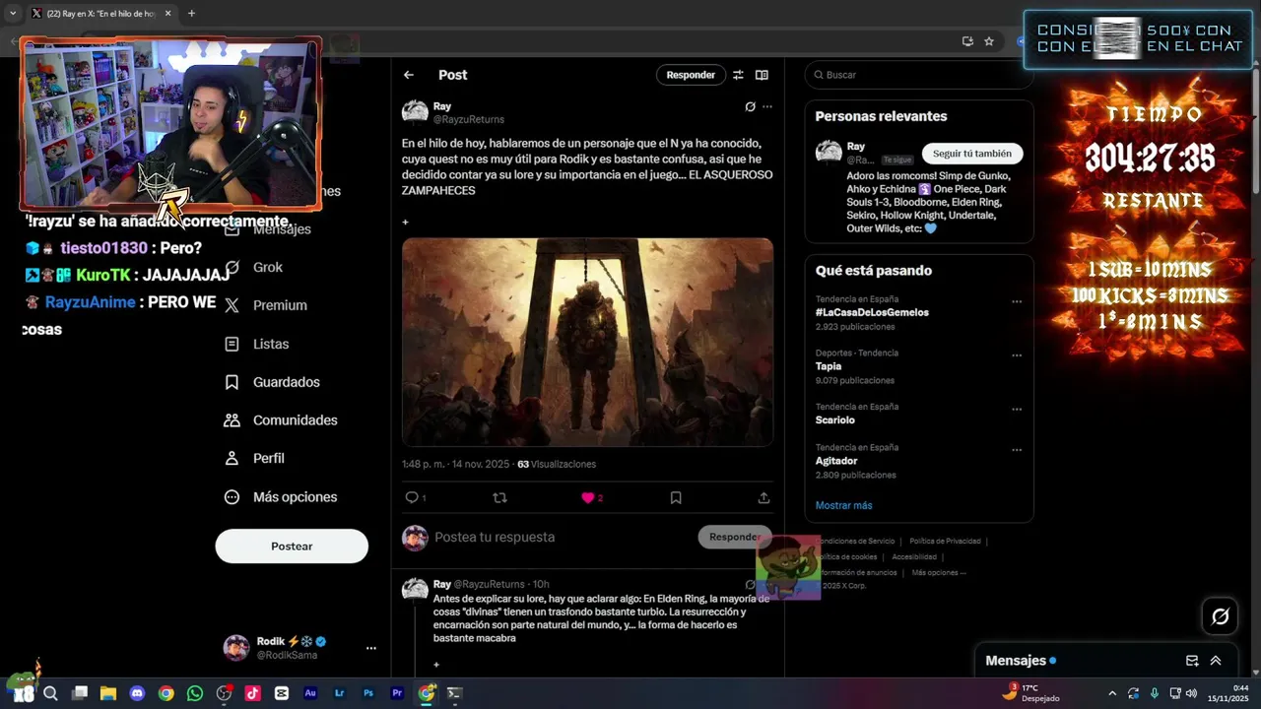Open reader view icon in post header
The height and width of the screenshot is (709, 1261).
tap(762, 75)
